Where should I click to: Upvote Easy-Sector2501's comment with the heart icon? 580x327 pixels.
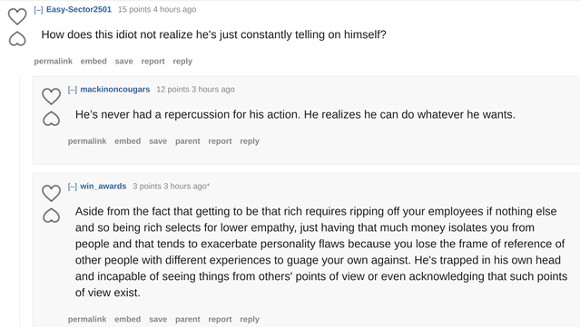tap(17, 16)
